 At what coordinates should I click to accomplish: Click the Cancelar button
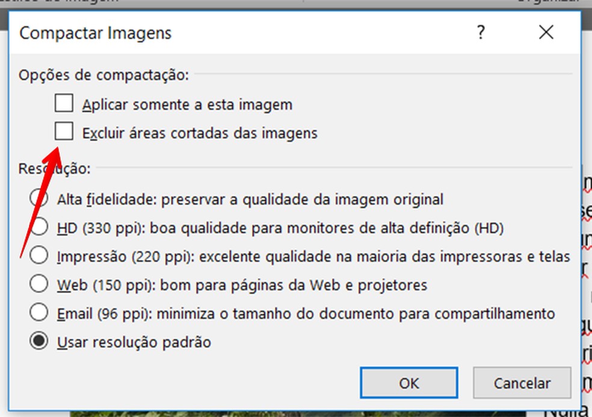coord(522,383)
